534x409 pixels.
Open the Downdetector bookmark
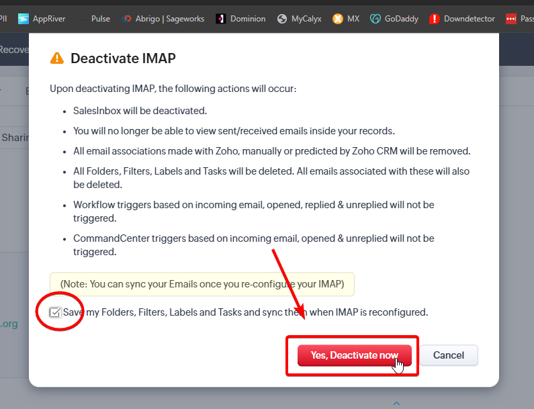pyautogui.click(x=462, y=19)
